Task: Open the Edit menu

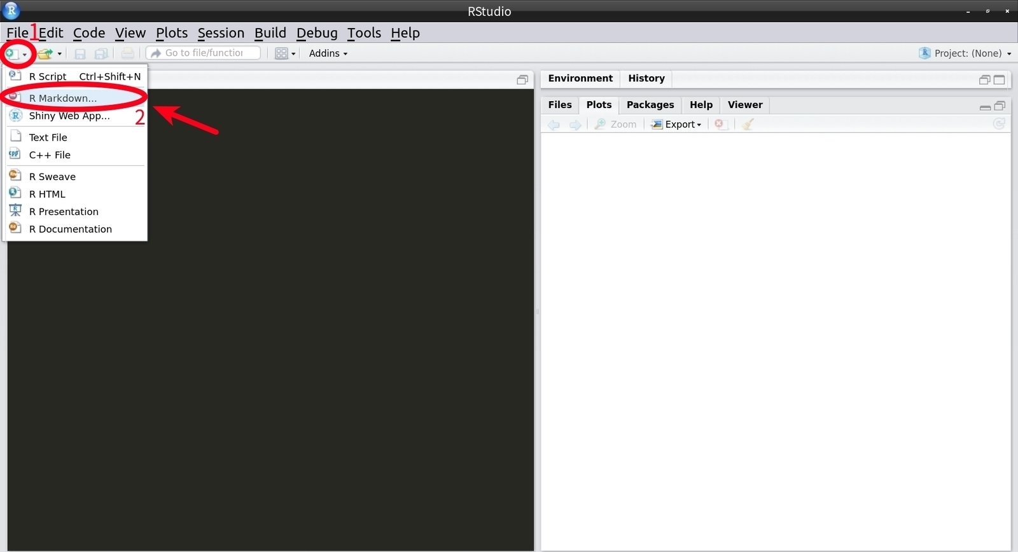Action: [51, 33]
